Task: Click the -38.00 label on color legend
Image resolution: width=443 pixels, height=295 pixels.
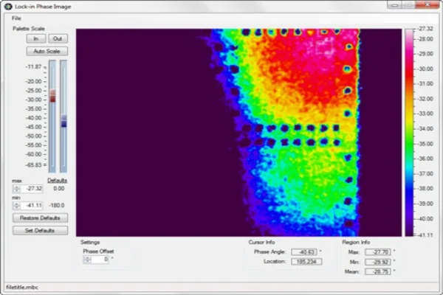Action: click(x=425, y=188)
